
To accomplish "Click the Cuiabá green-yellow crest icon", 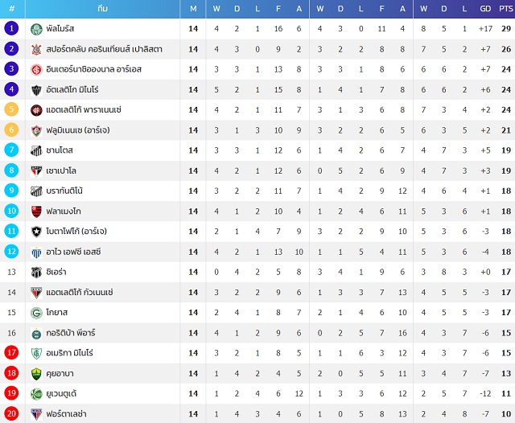I will point(36,374).
